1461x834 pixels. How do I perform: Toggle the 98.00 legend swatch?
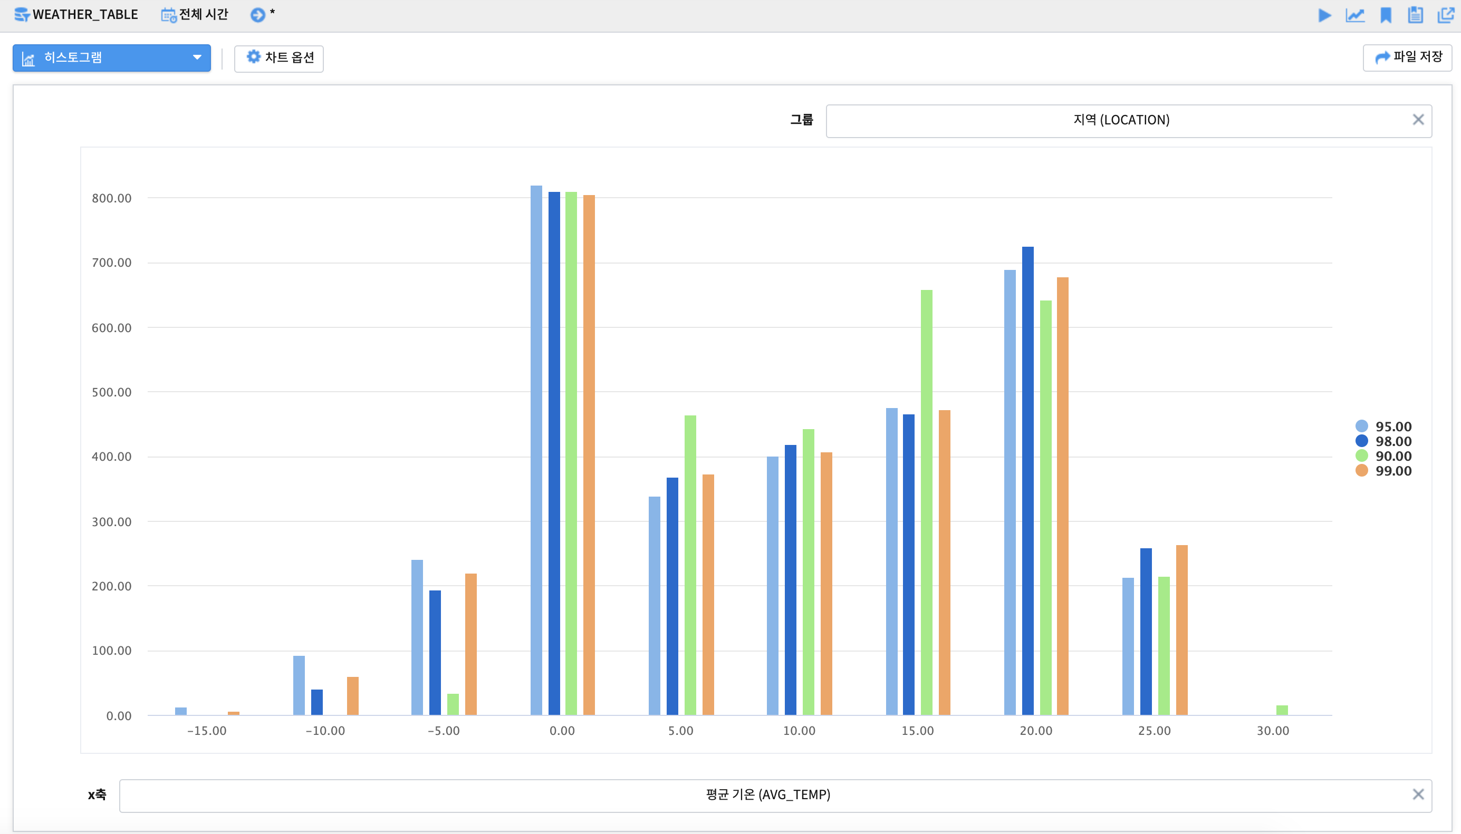(x=1361, y=441)
